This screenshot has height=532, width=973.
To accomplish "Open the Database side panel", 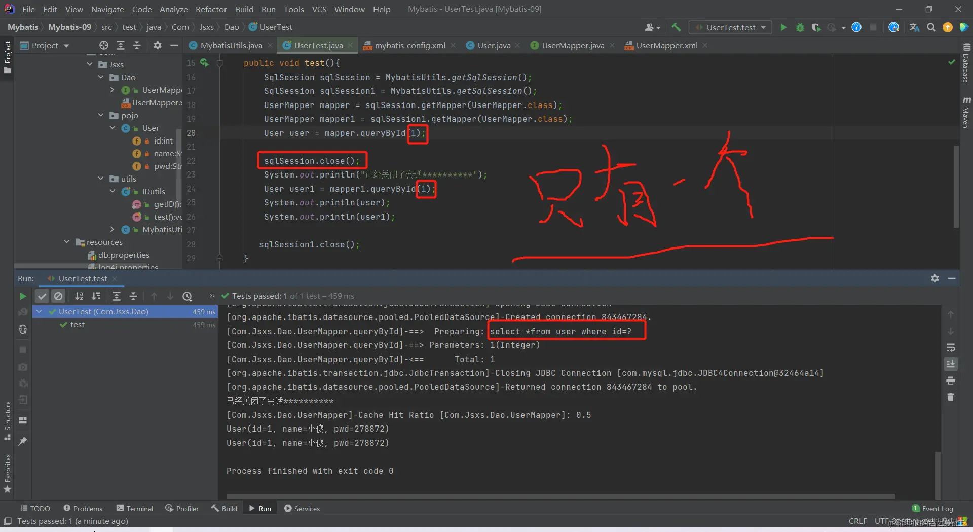I will click(x=966, y=63).
